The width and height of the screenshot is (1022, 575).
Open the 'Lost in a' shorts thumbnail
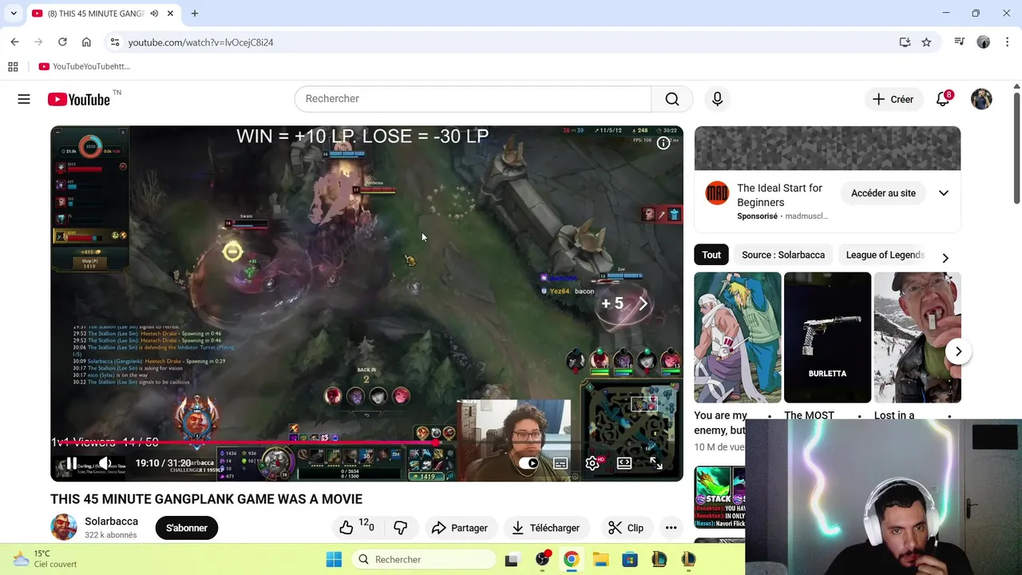(x=917, y=338)
